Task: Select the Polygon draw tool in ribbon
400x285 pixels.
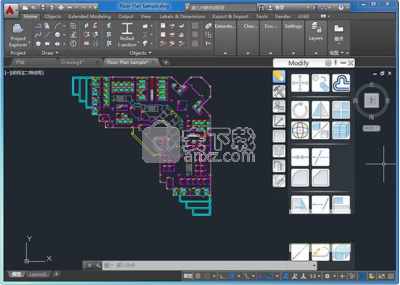Action: point(38,44)
